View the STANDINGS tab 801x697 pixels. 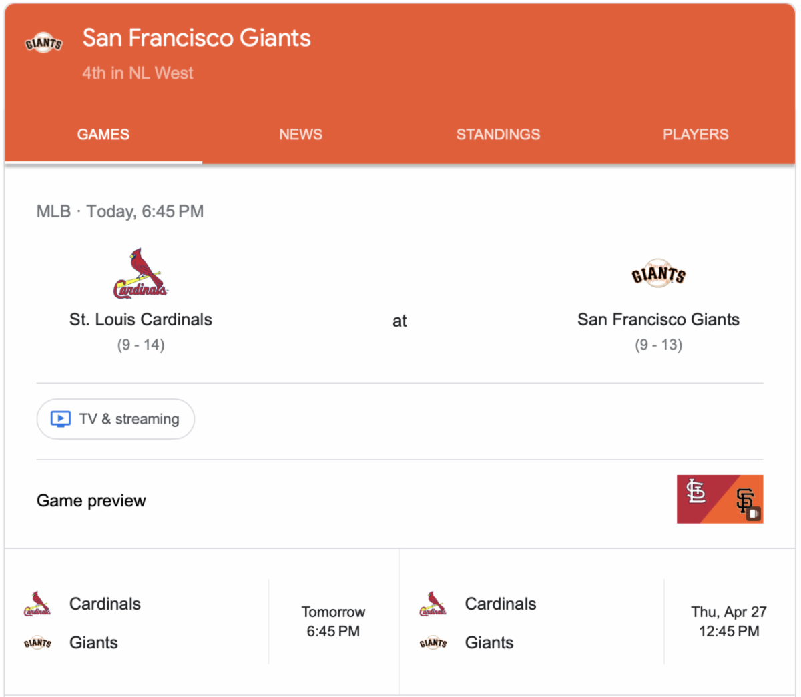[498, 135]
